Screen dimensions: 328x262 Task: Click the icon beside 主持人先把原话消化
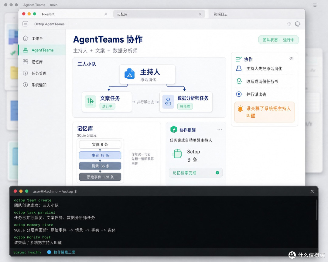(239, 69)
